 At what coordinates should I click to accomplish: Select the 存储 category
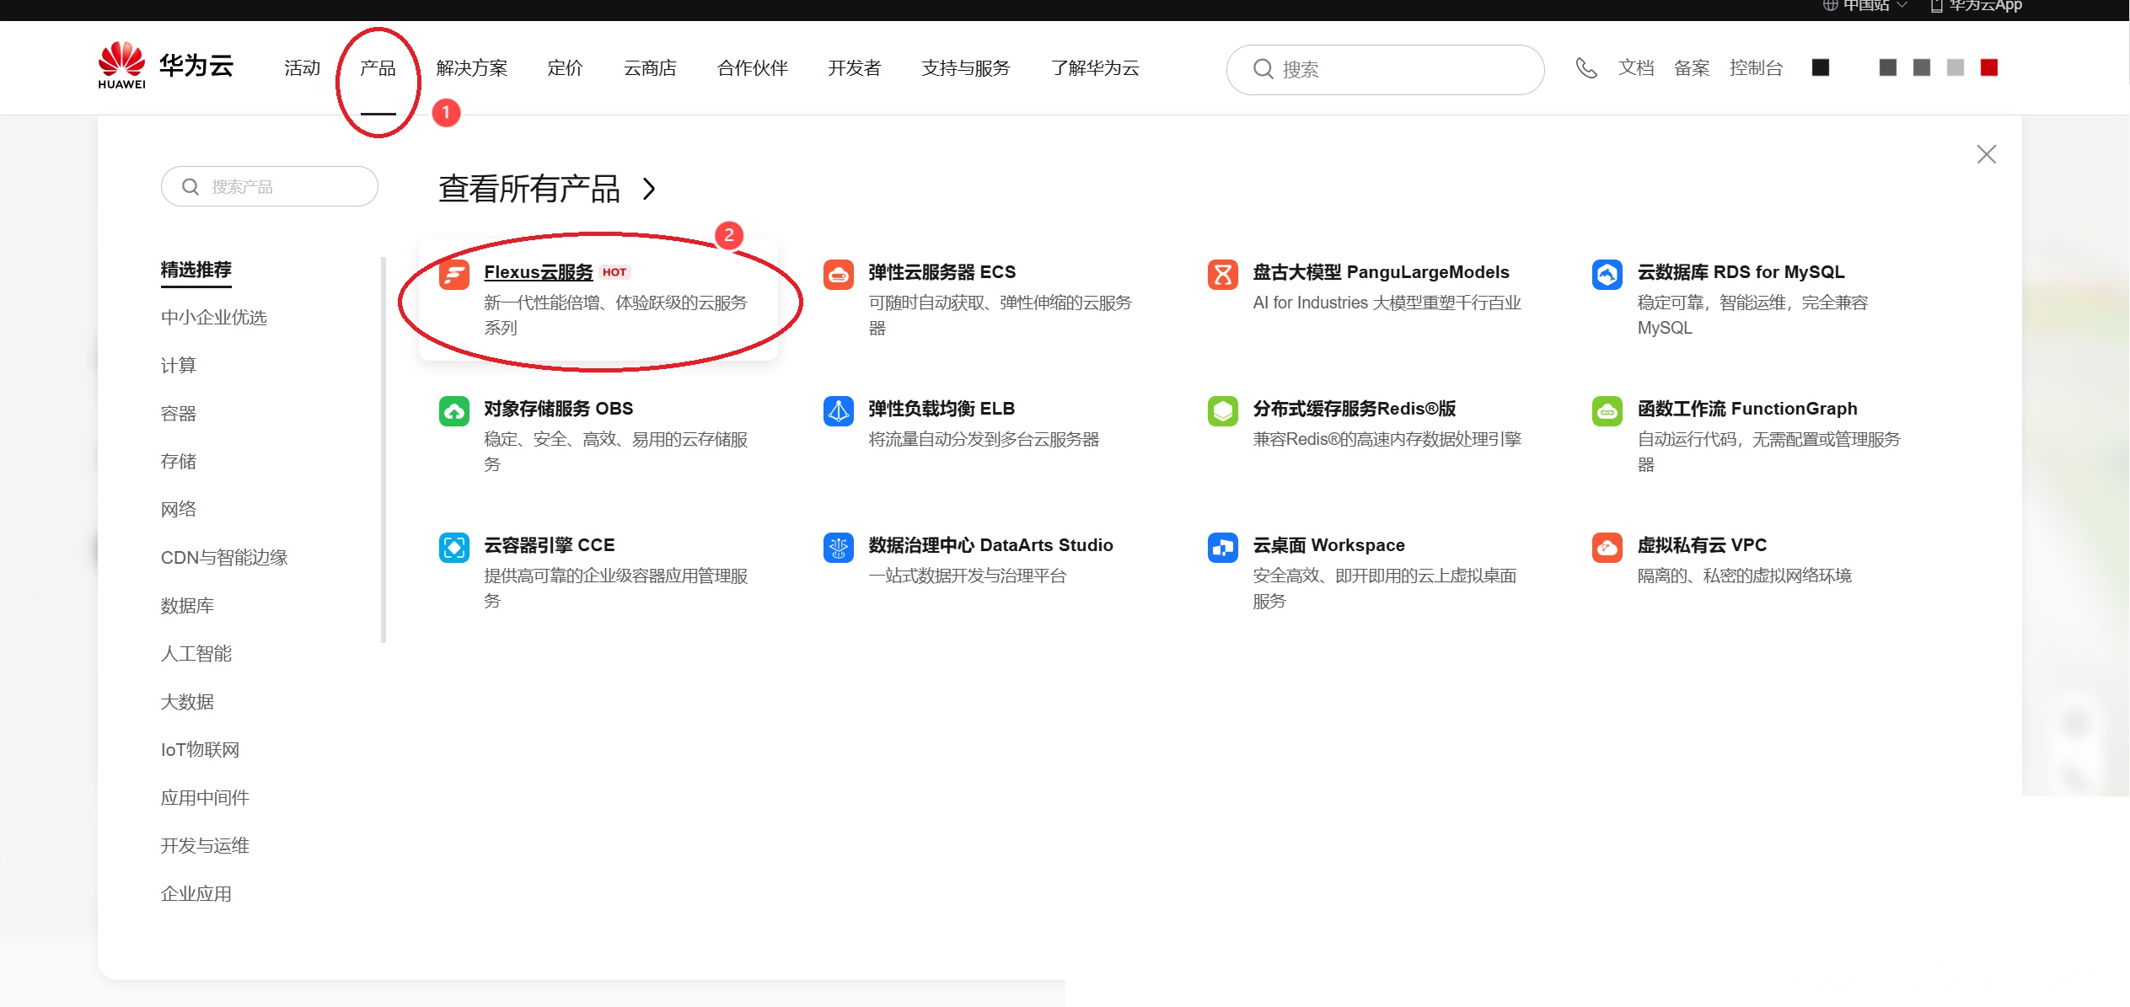179,462
